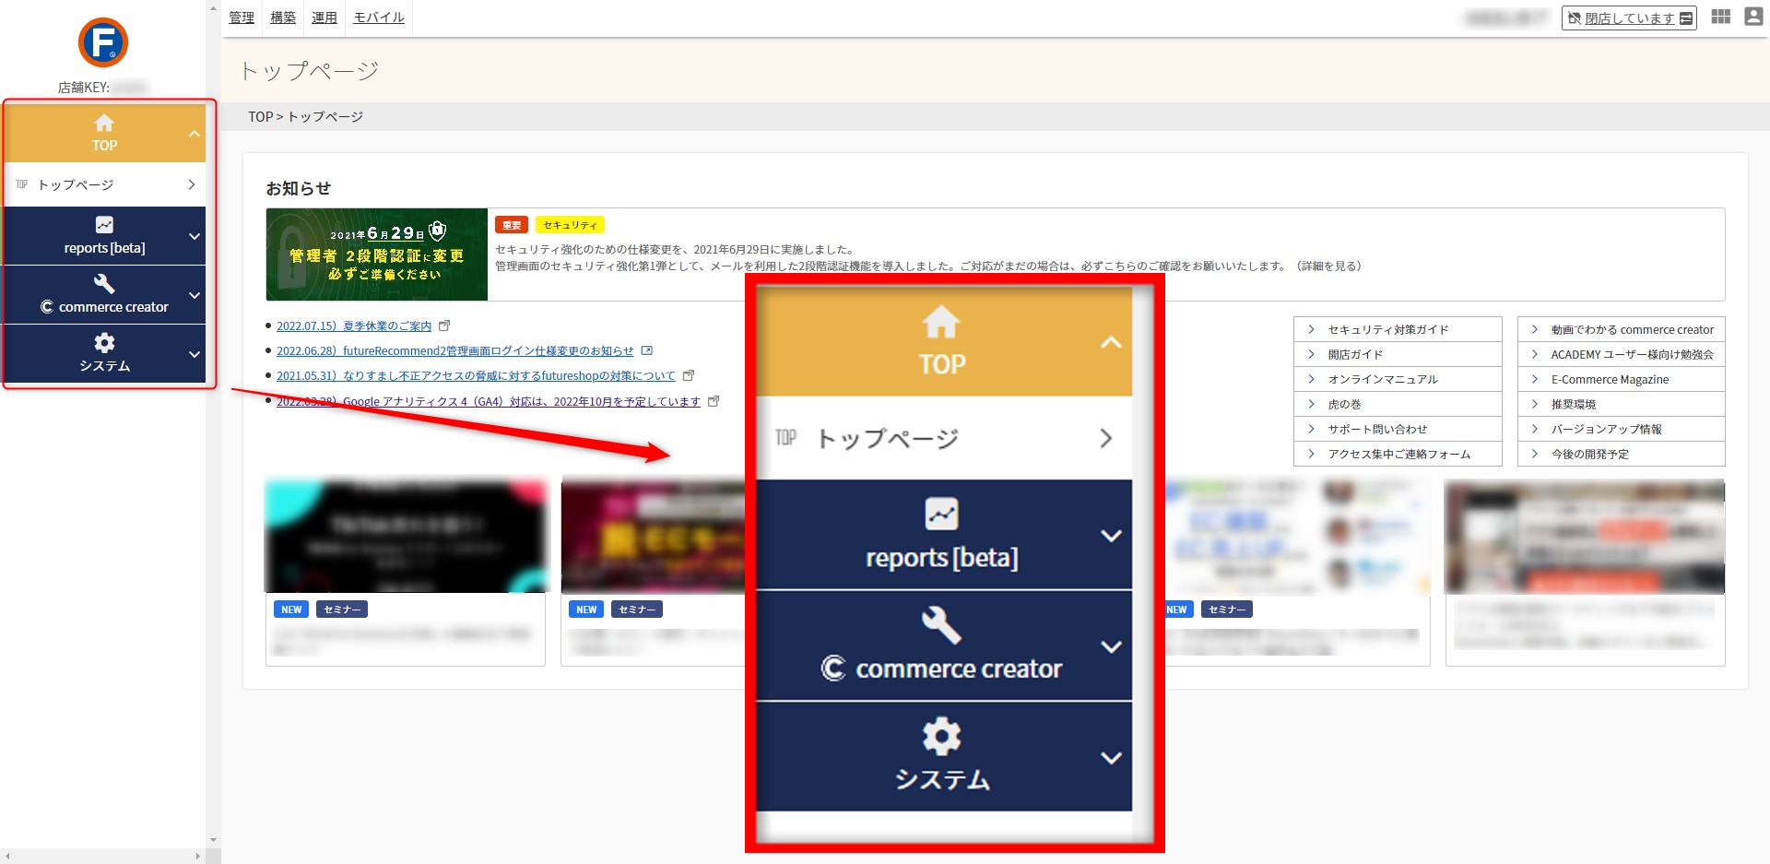Collapse the TOP sidebar section chevron

coord(194,134)
